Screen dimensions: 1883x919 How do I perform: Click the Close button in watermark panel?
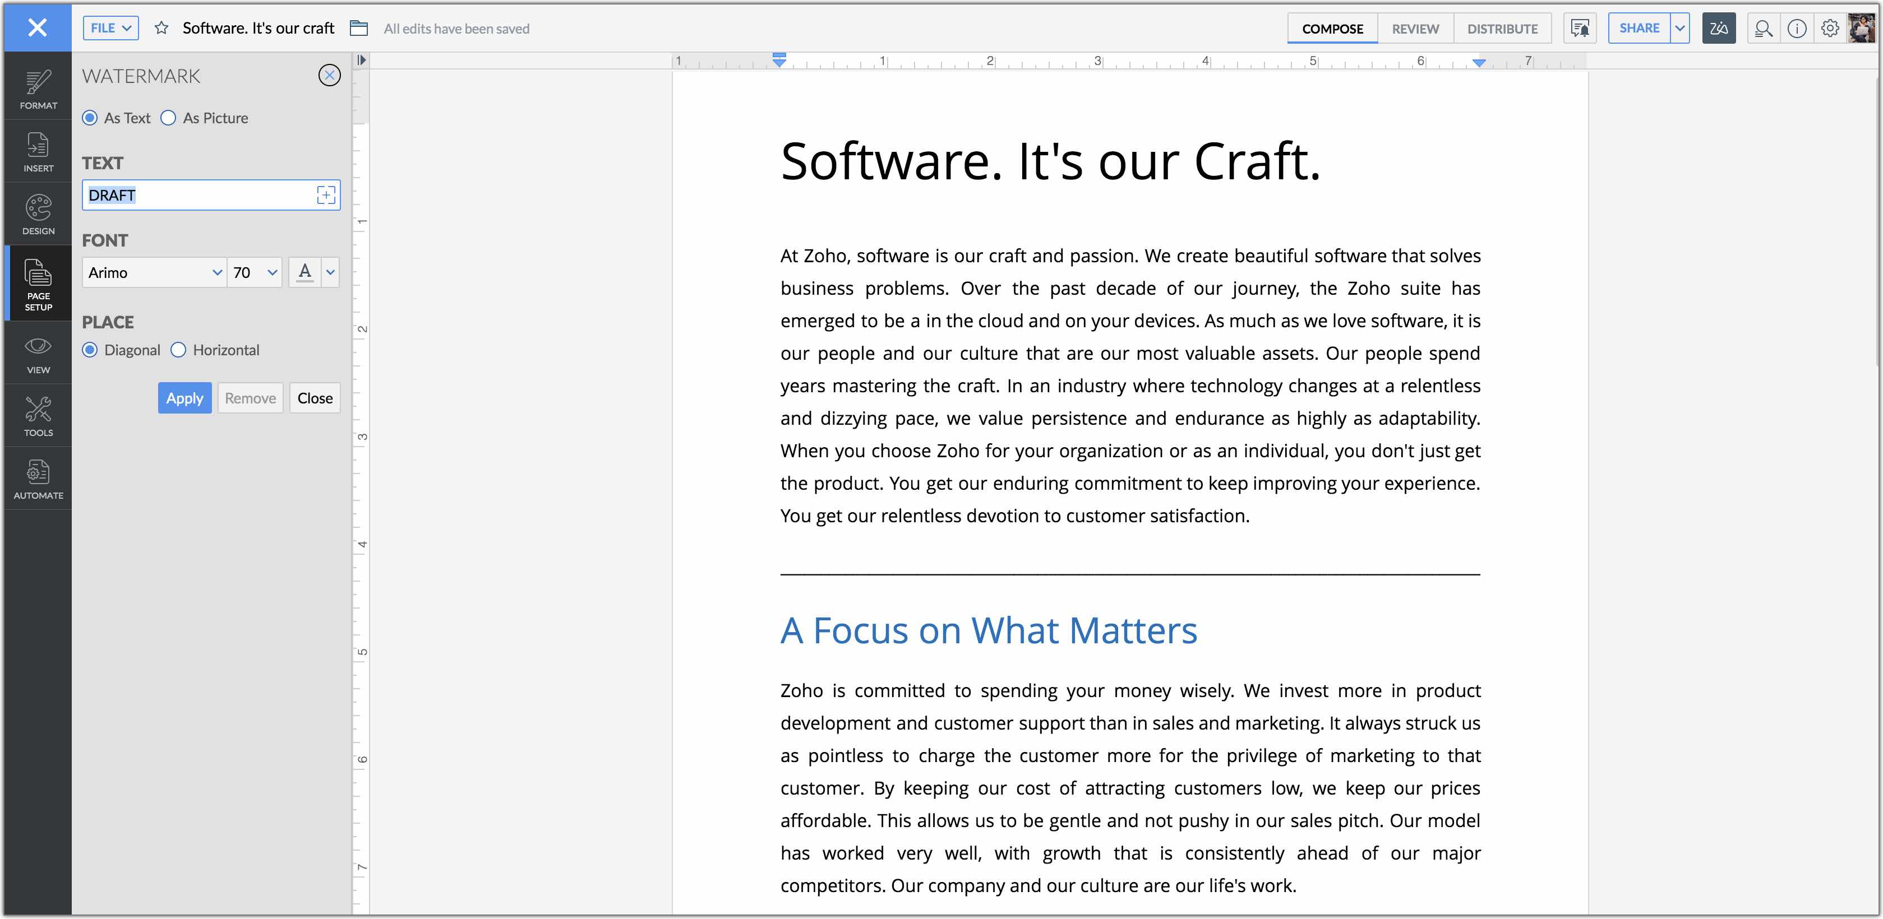[x=315, y=398]
